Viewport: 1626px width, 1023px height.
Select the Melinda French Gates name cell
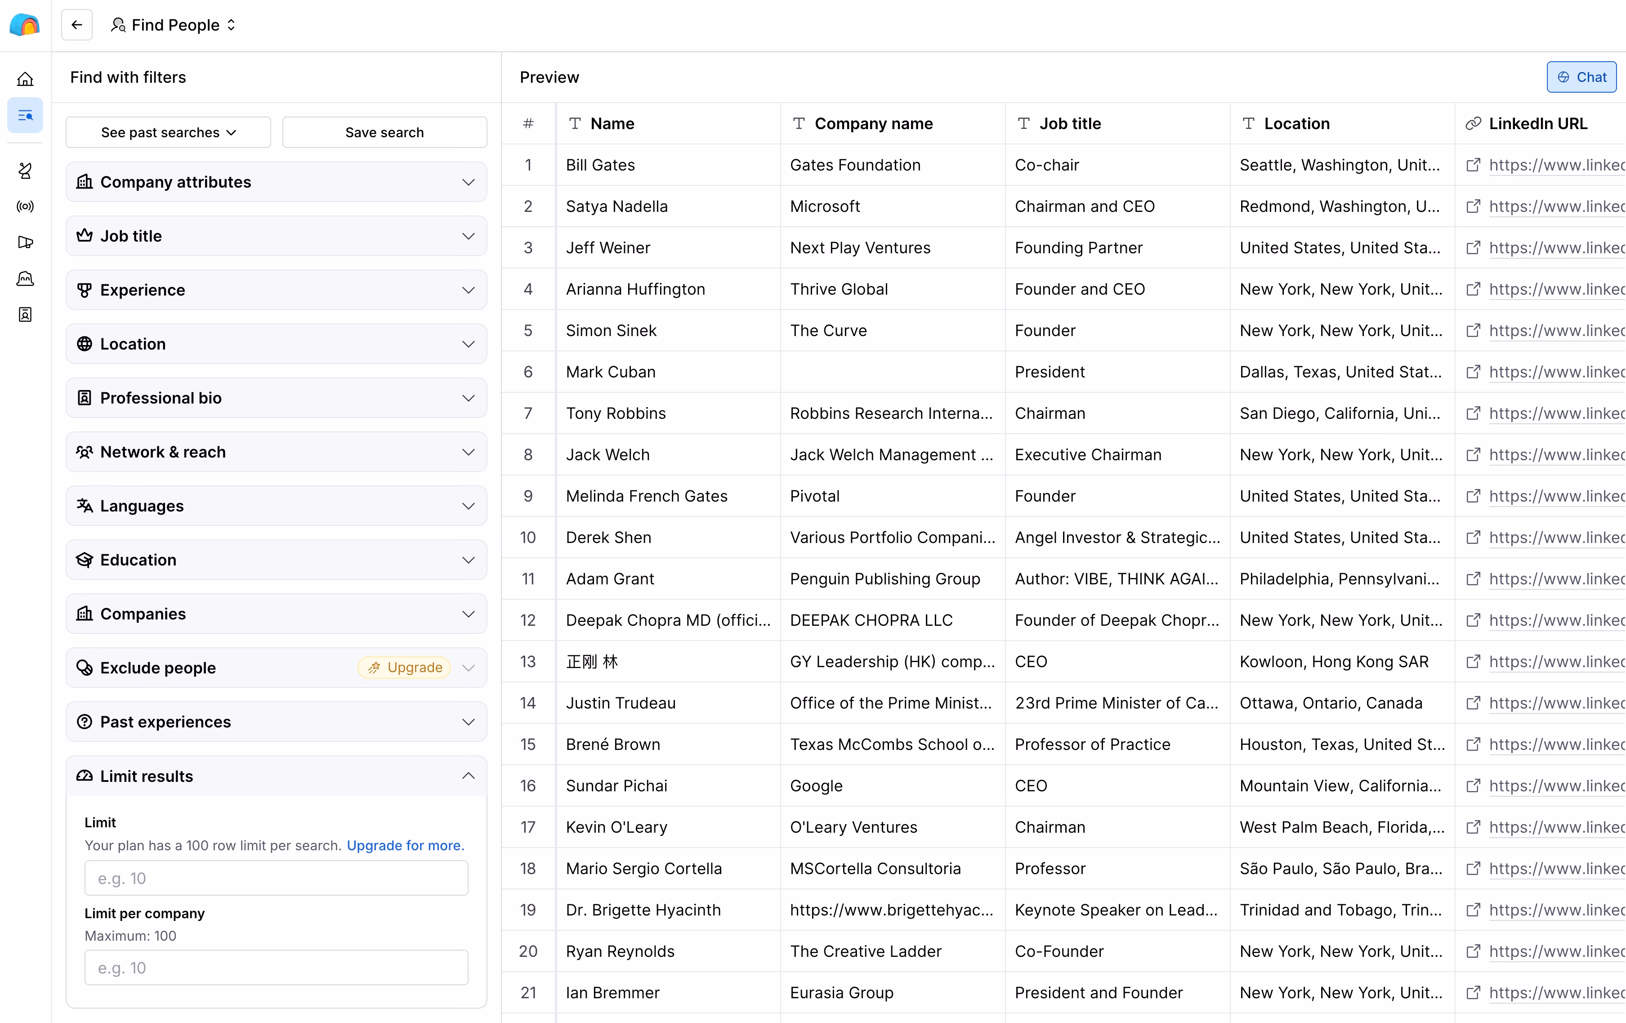(668, 496)
